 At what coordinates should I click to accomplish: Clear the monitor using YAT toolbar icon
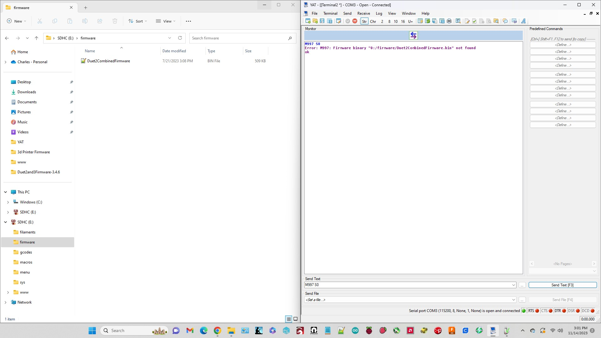(x=420, y=21)
